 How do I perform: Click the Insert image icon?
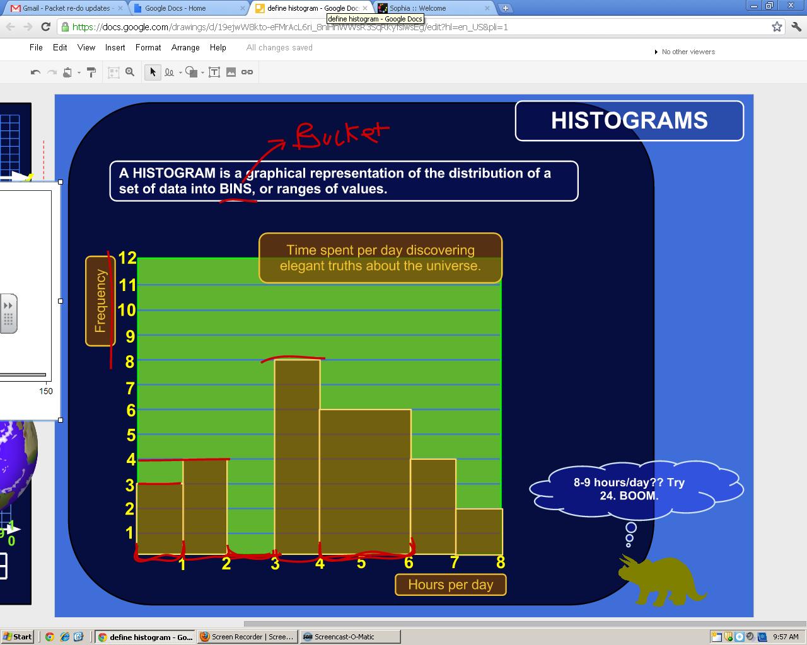tap(231, 72)
